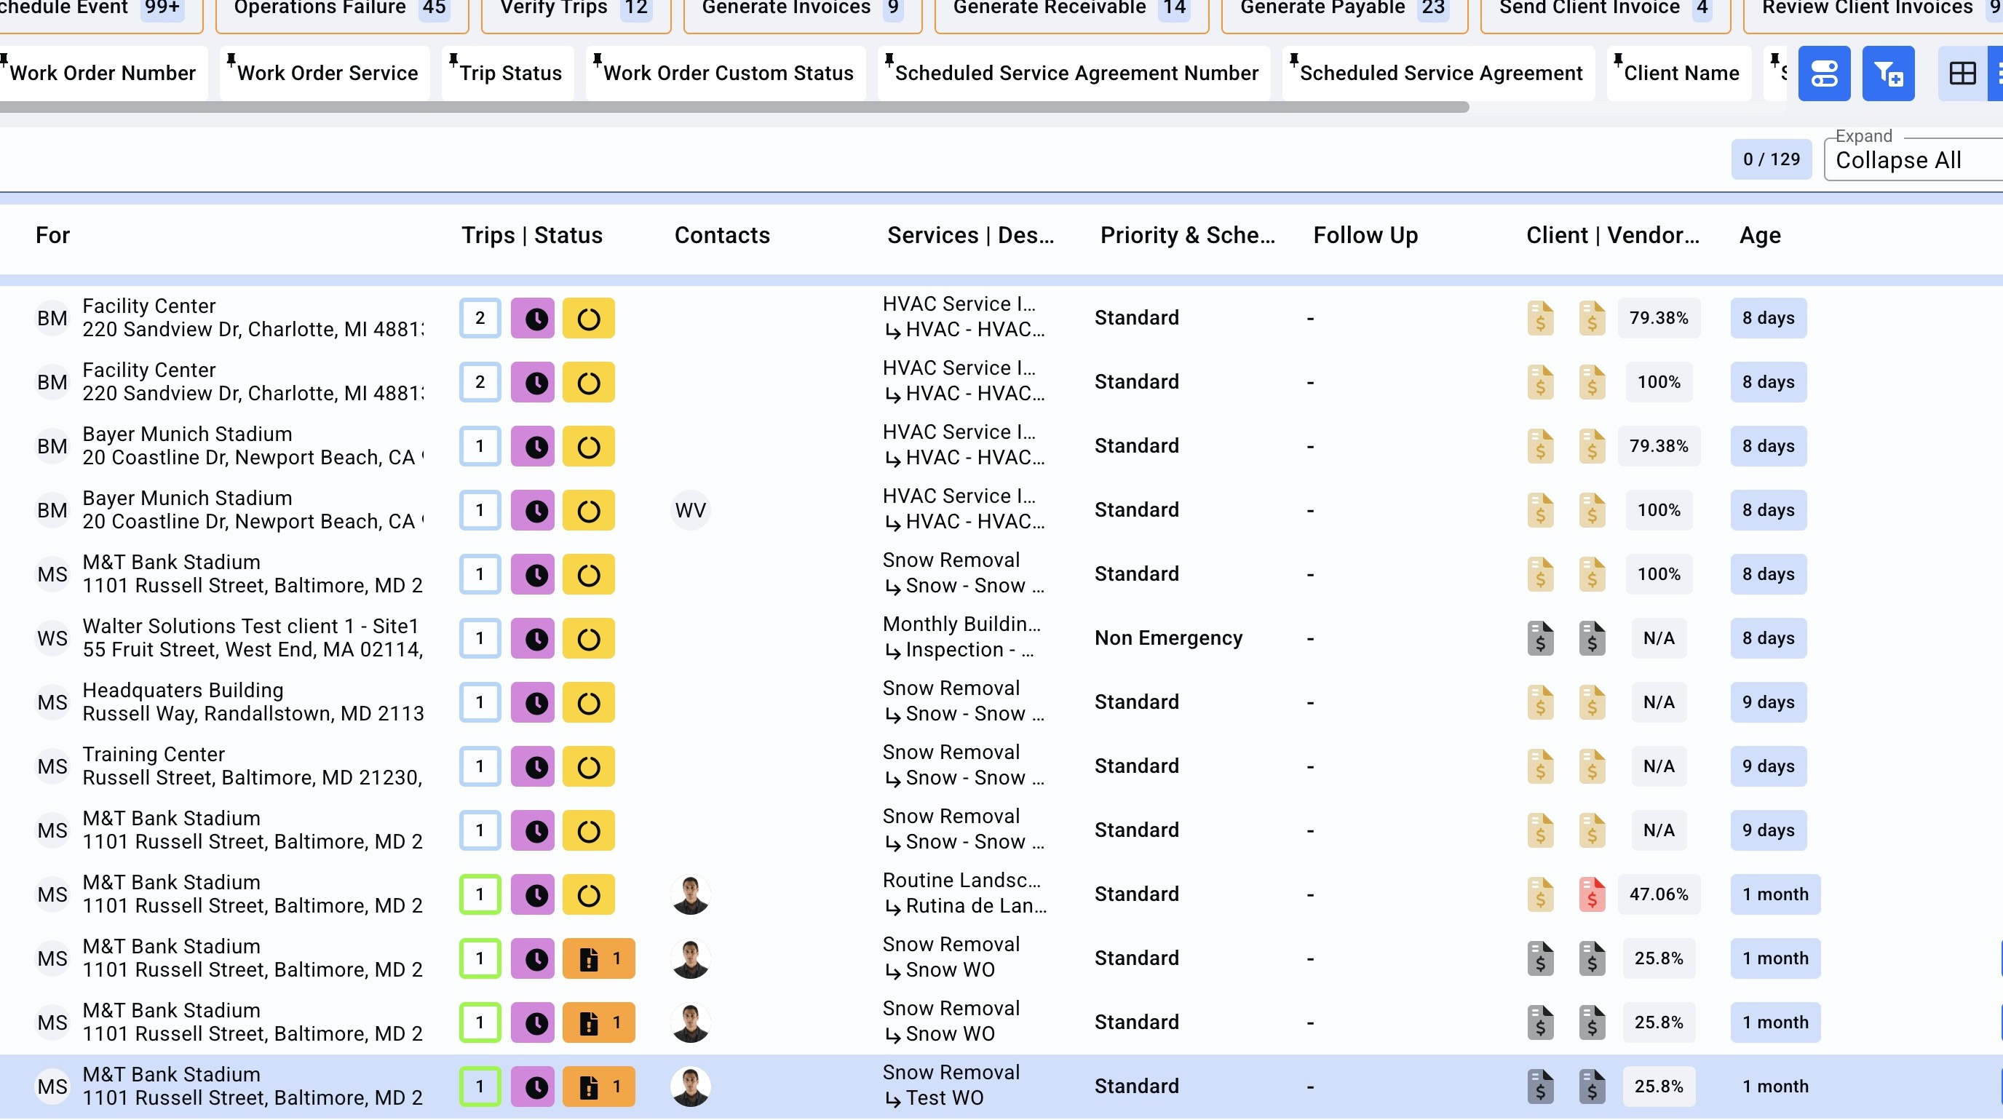The width and height of the screenshot is (2003, 1120).
Task: Click the orange document alert badge in the Test WO row
Action: [599, 1087]
